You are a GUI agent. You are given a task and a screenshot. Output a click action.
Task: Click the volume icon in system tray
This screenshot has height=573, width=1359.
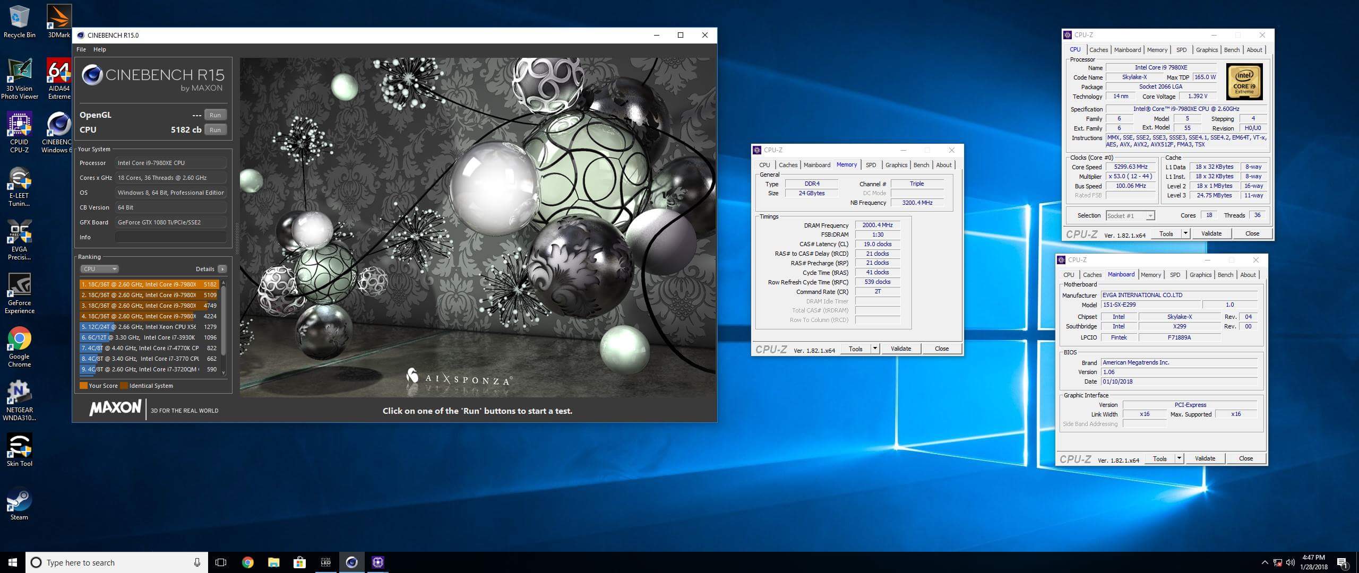(x=1291, y=562)
